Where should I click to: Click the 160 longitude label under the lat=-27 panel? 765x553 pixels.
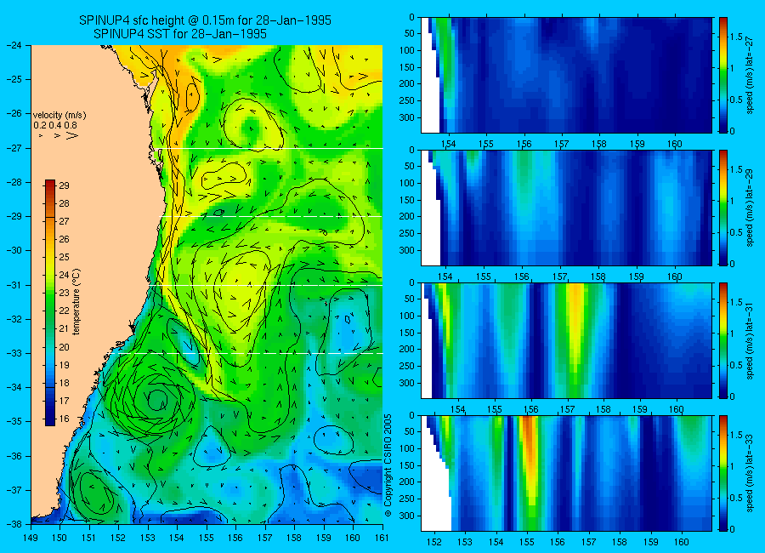point(675,144)
